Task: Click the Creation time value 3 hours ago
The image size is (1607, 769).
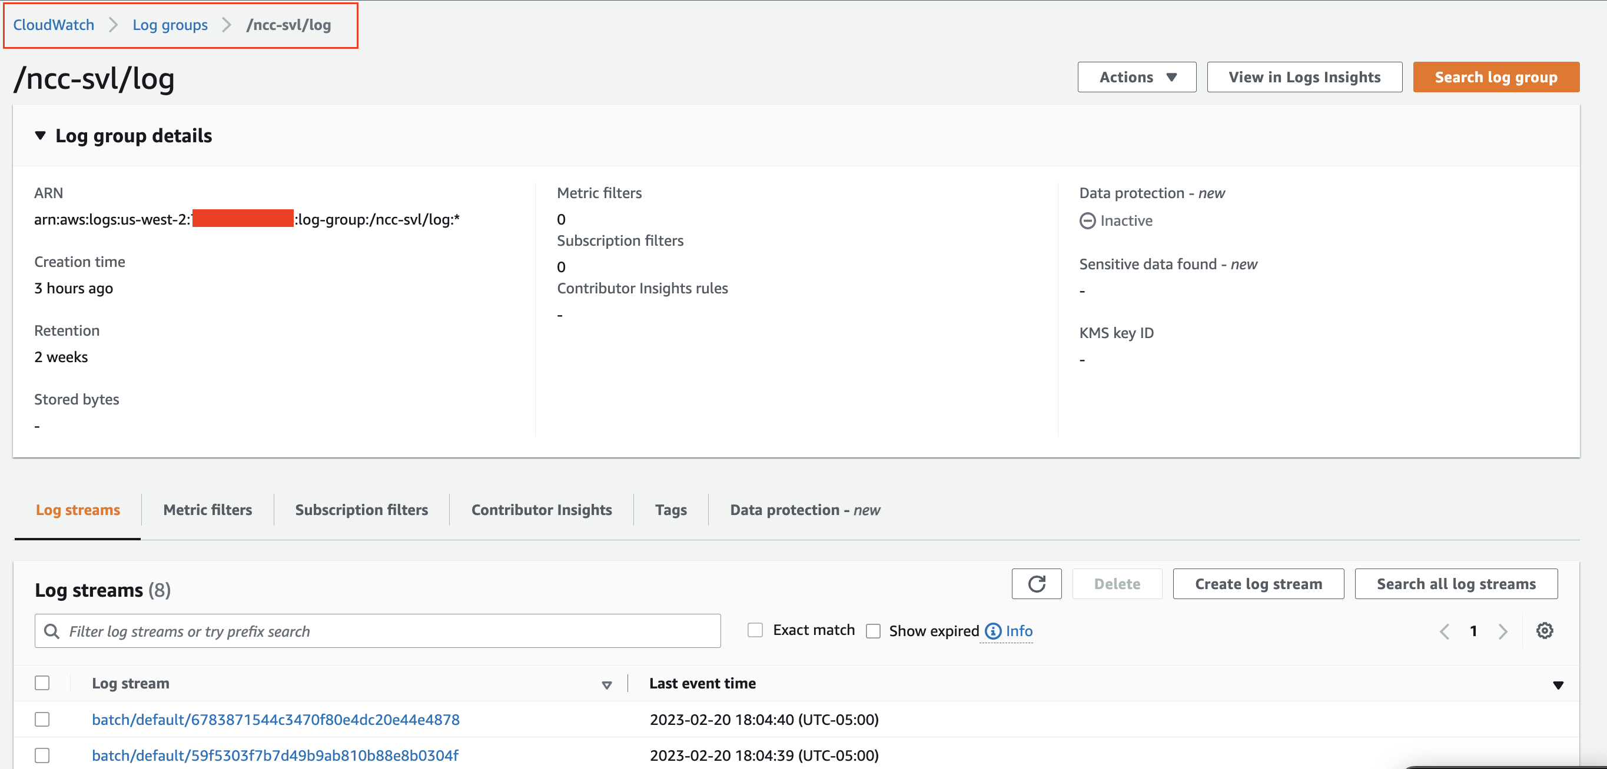Action: pos(74,289)
